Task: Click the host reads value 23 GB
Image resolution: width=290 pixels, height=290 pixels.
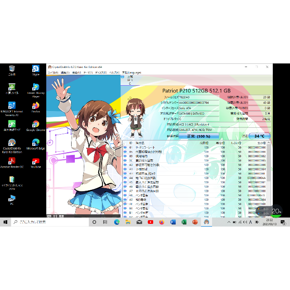Action: (x=260, y=97)
